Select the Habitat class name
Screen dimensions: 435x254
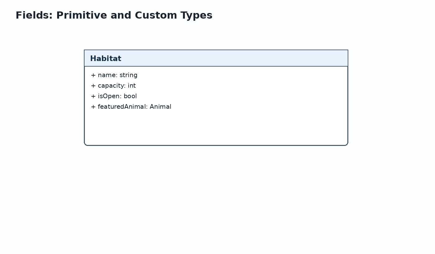pyautogui.click(x=106, y=59)
